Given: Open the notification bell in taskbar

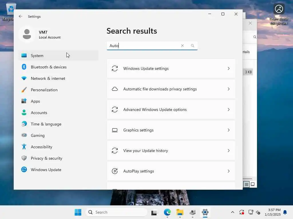Looking at the screenshot, I should click(285, 212).
